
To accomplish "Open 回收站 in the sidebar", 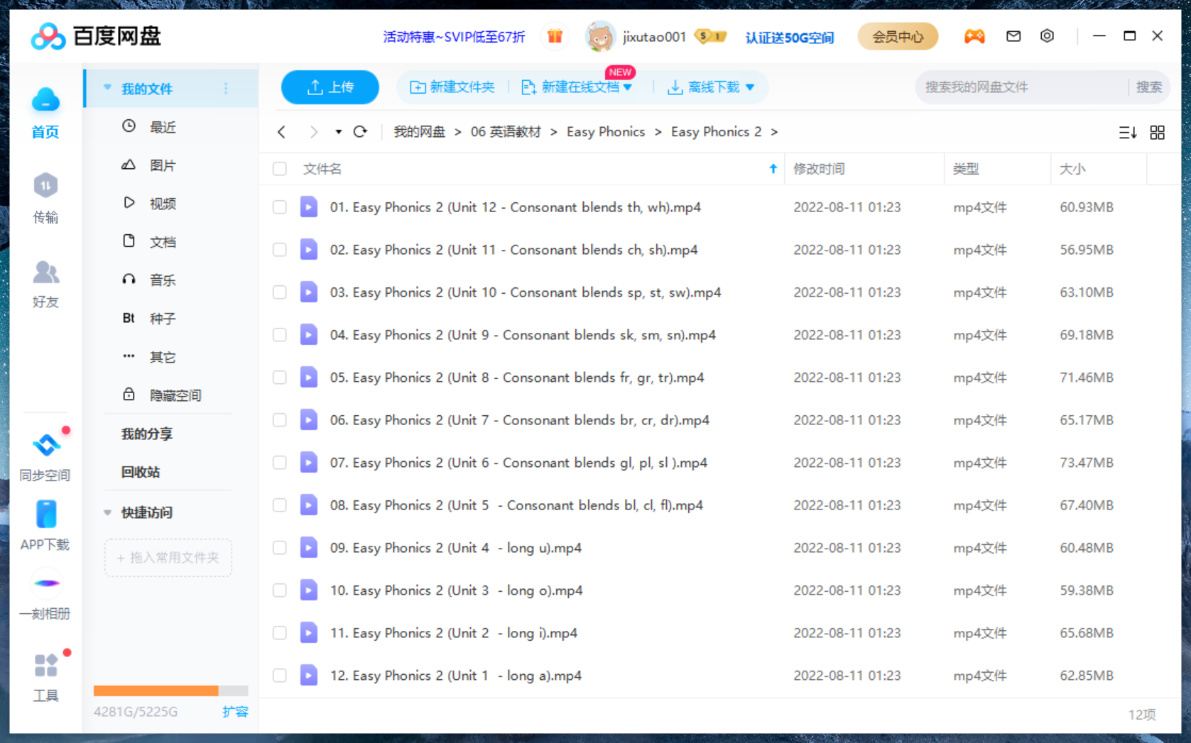I will tap(141, 472).
